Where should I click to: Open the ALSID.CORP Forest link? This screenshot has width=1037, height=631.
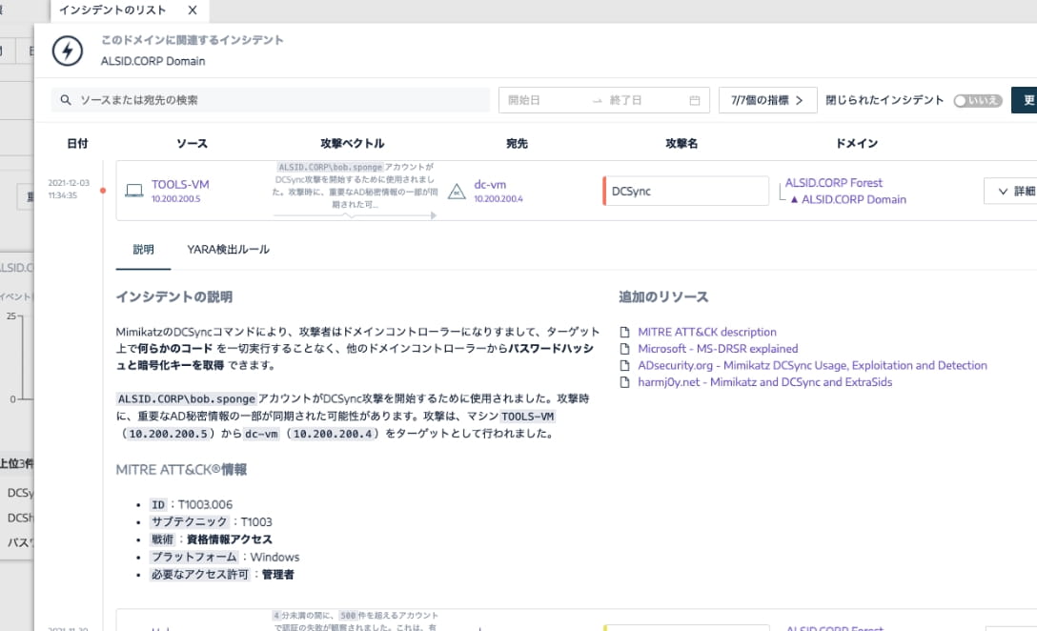(833, 183)
